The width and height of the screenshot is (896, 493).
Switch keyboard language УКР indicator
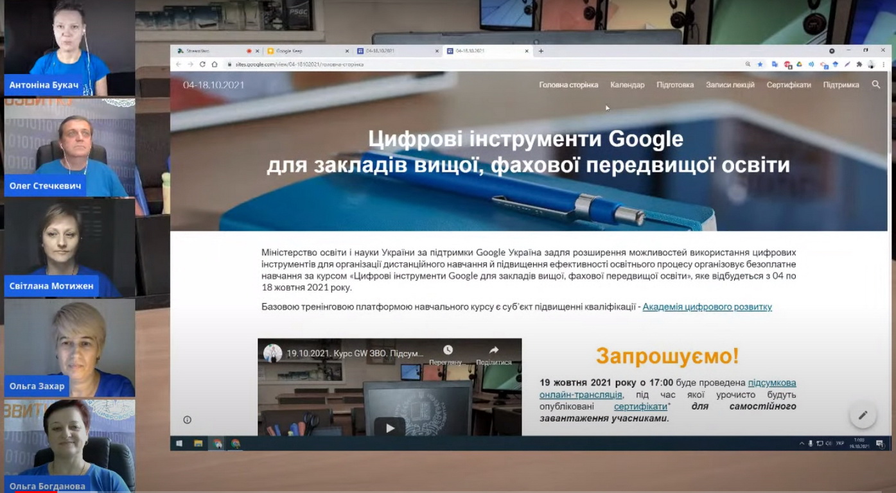pos(840,443)
